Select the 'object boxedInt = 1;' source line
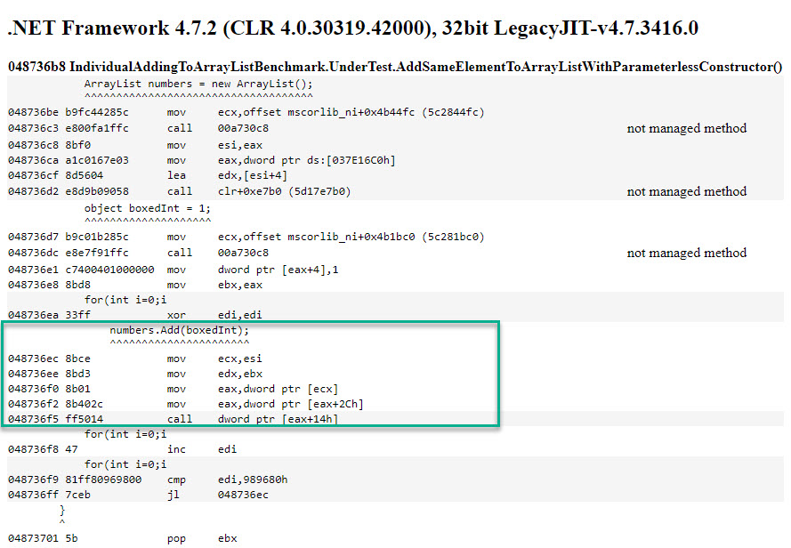The height and width of the screenshot is (548, 791). point(148,208)
